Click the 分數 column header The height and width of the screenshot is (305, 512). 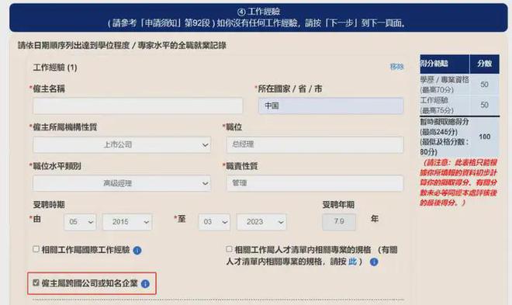[484, 64]
